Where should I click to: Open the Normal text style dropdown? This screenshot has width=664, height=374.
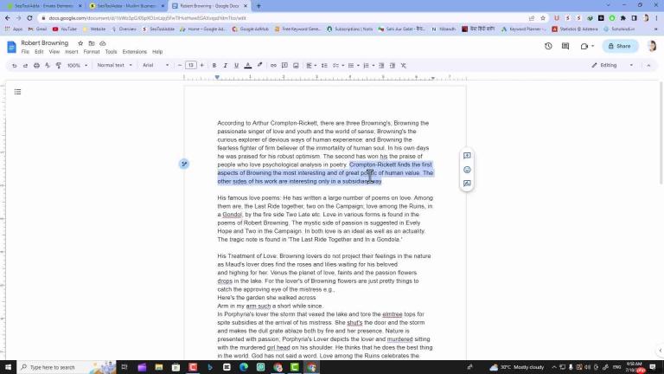click(114, 65)
